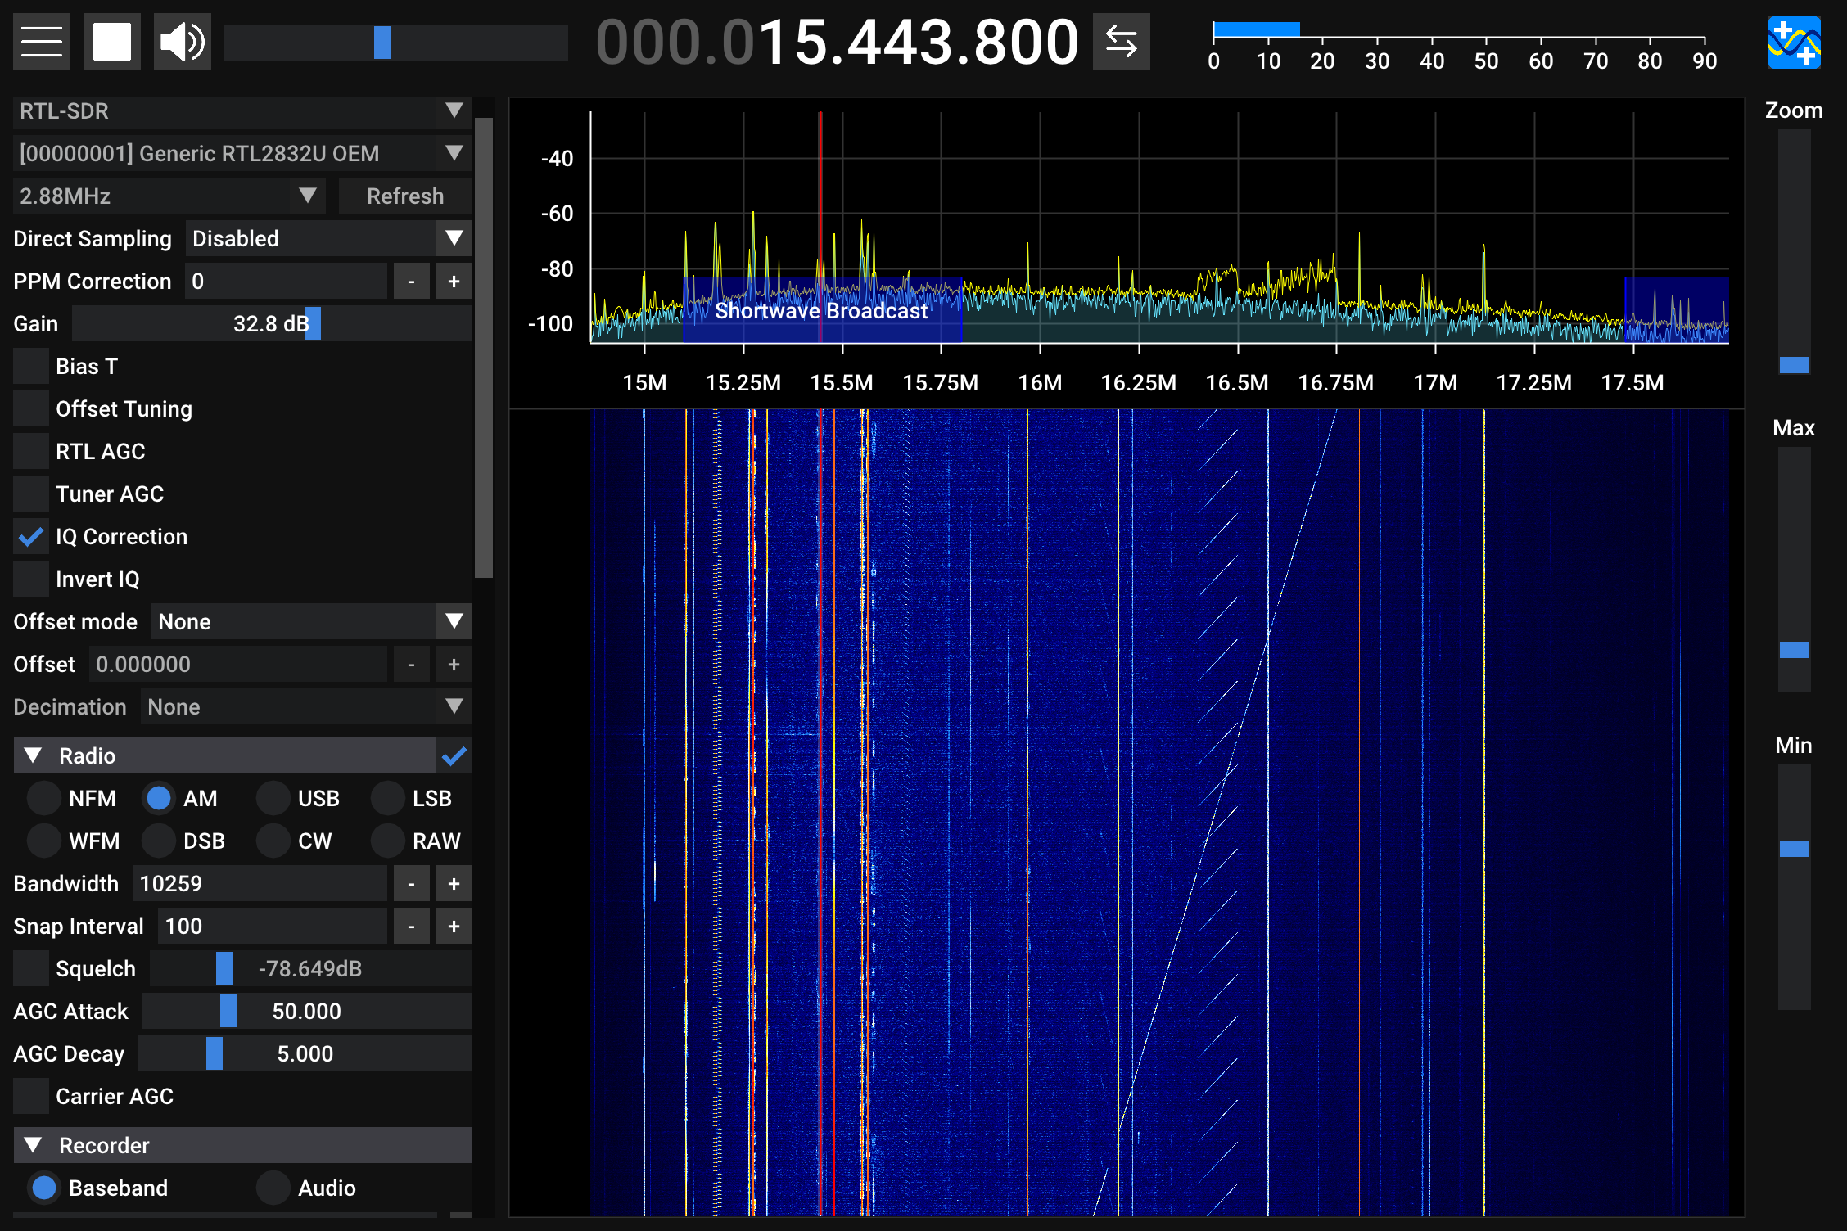
Task: Adjust the AGC Decay slider
Action: click(305, 1053)
